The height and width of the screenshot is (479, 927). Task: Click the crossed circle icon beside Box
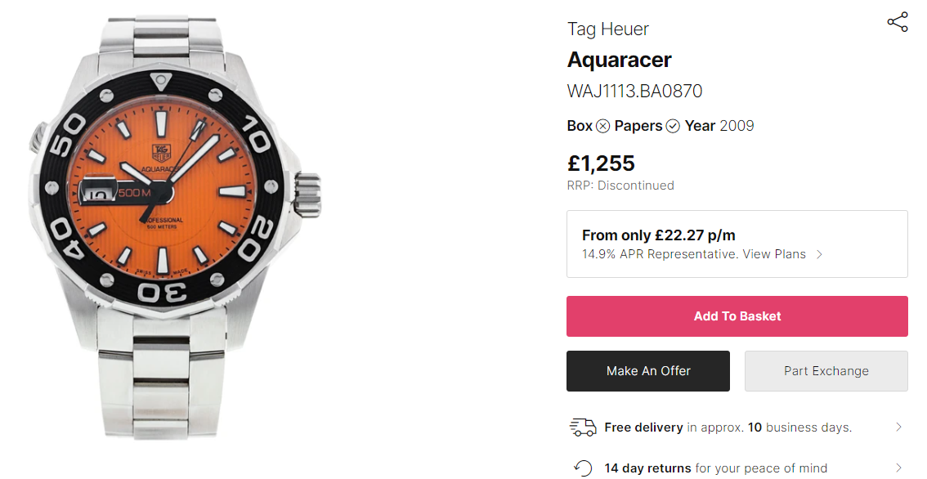pos(602,126)
